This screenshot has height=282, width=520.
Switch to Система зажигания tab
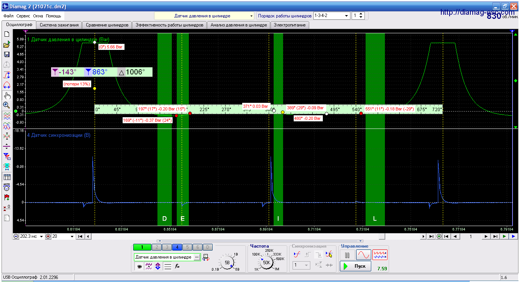(x=59, y=25)
